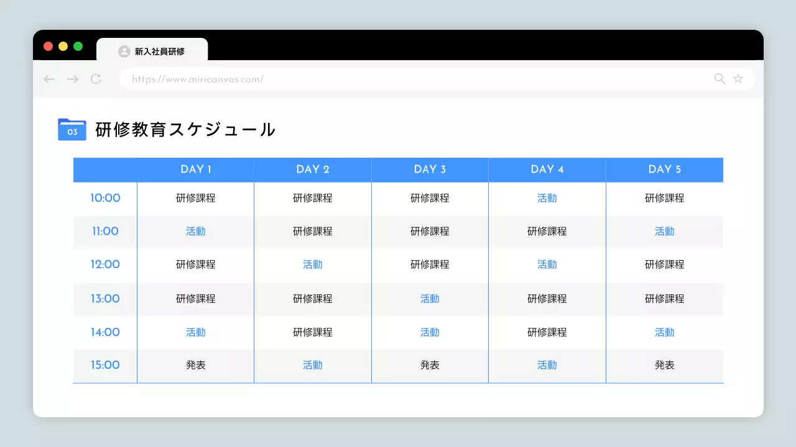Select 研修課程 on DAY 2 at 13:00
The image size is (796, 447).
(x=312, y=299)
